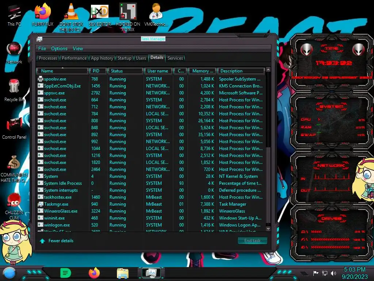
Task: Click the process list scroll-up arrow
Action: pos(268,70)
